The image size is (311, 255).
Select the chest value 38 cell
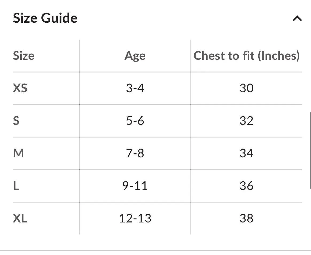point(246,218)
